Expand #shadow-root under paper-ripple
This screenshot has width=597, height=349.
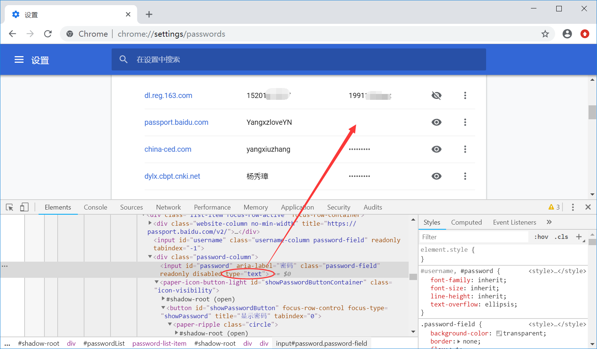pos(176,333)
